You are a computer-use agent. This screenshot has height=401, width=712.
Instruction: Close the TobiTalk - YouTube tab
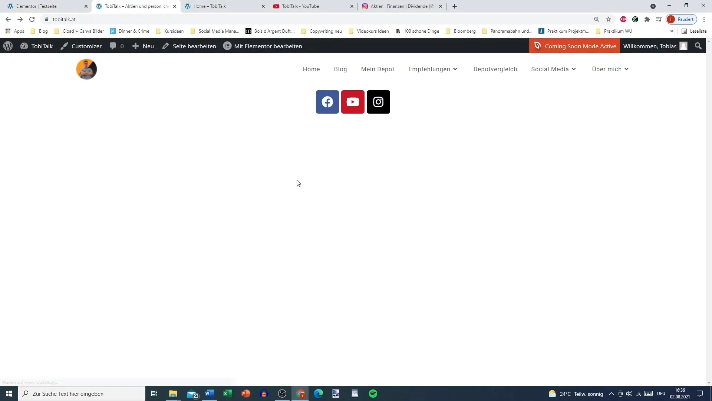[x=352, y=6]
